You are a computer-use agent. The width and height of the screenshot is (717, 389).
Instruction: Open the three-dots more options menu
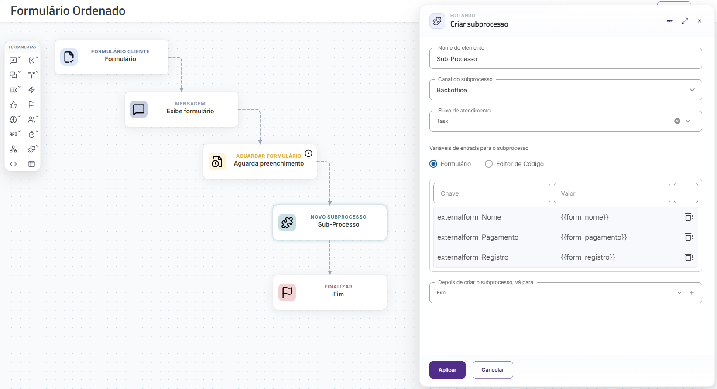click(670, 21)
